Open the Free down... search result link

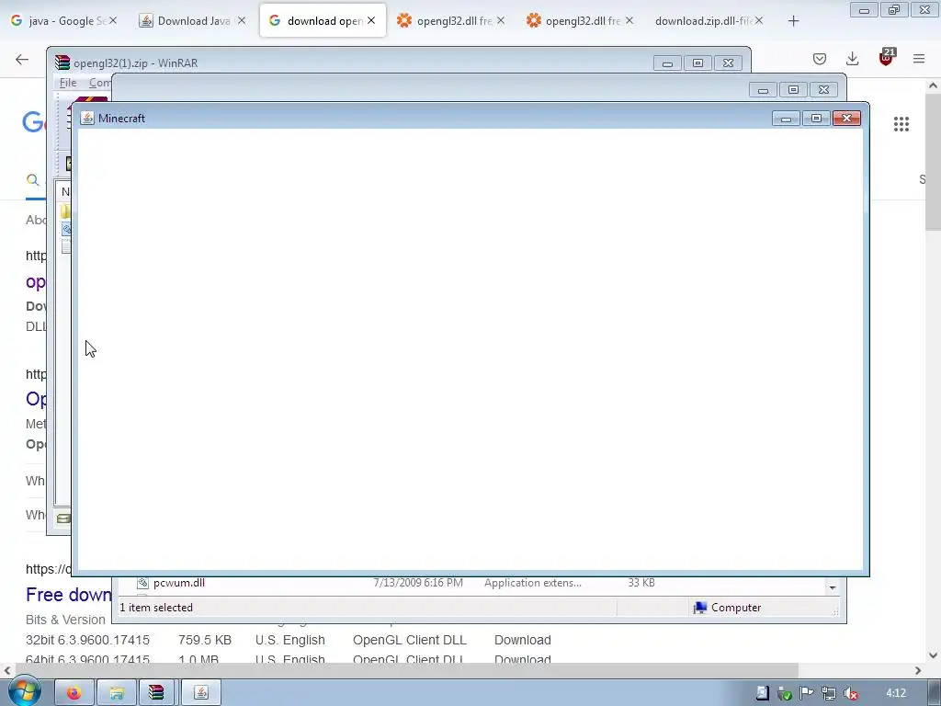(x=68, y=595)
